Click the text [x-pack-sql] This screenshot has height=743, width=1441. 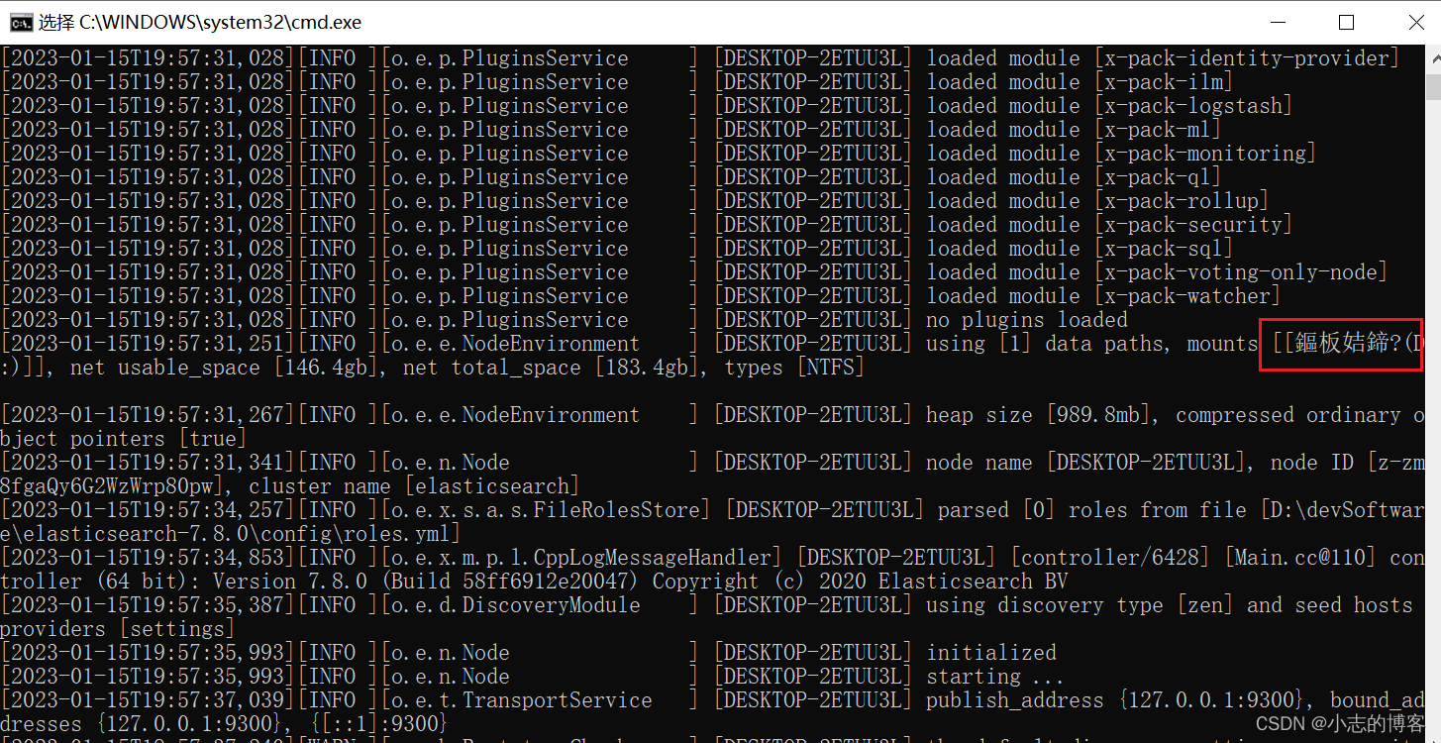[1165, 249]
